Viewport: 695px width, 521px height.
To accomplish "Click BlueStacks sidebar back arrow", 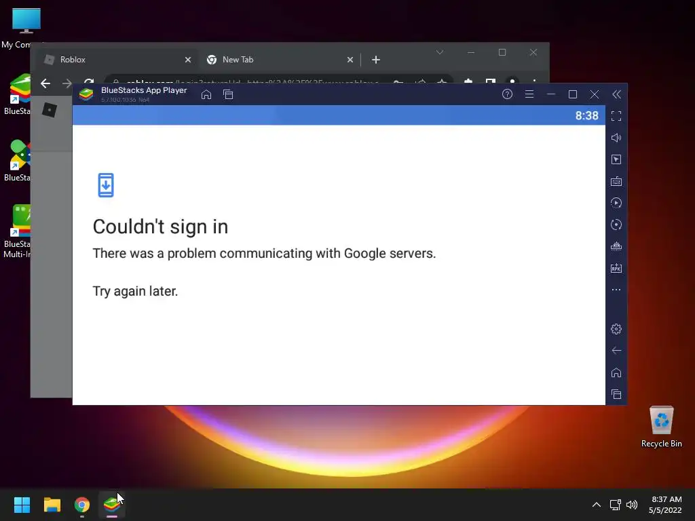I will point(616,351).
